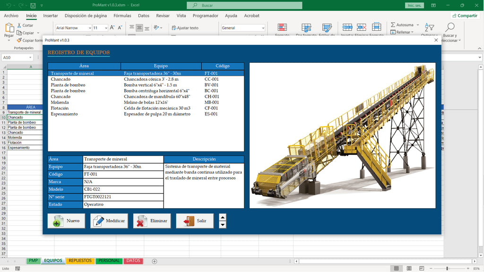Open the Disposición de página tab
Screen dimensions: 484x272
[86, 16]
